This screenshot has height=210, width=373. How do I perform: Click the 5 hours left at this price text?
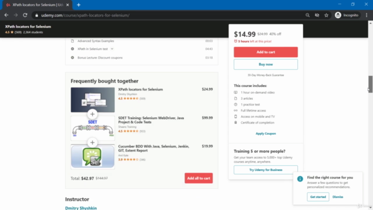click(x=255, y=41)
